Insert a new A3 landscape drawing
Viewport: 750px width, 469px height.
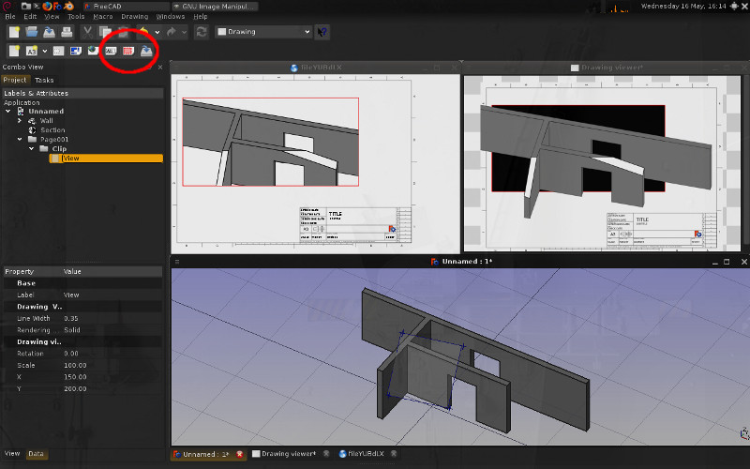coord(32,51)
